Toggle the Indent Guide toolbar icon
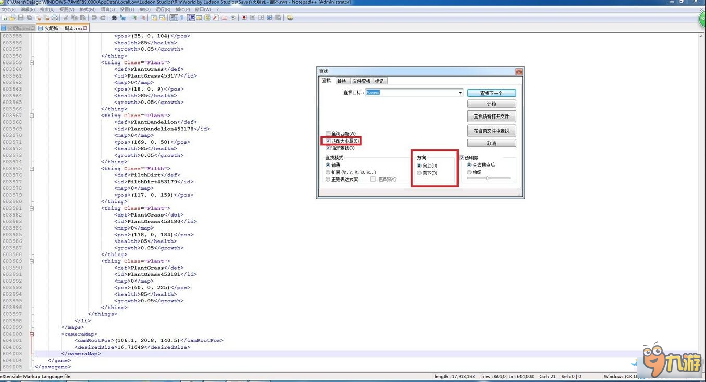The height and width of the screenshot is (382, 706). (x=191, y=17)
